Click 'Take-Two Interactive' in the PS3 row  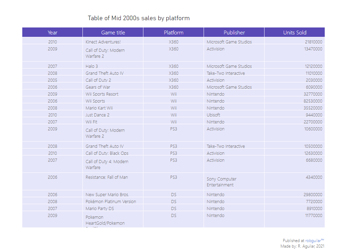pos(226,146)
